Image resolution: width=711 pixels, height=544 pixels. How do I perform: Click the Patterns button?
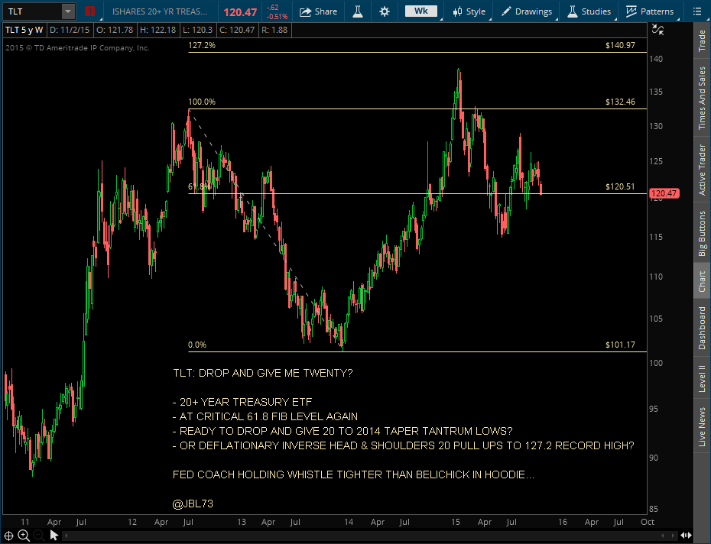pyautogui.click(x=649, y=11)
